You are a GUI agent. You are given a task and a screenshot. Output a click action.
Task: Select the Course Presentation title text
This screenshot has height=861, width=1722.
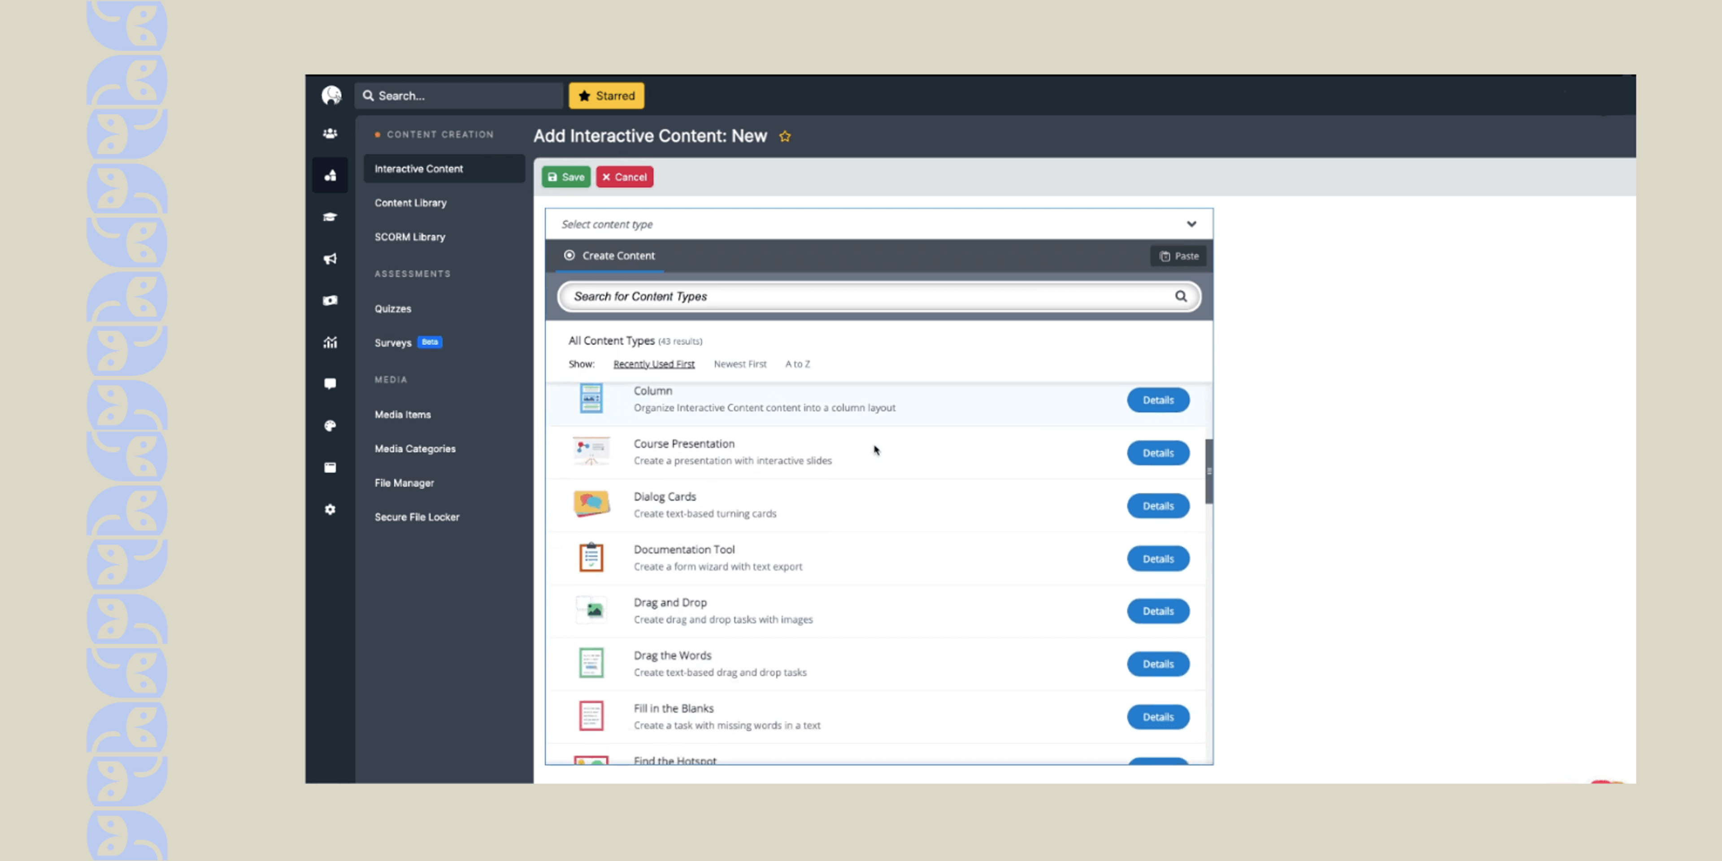click(x=684, y=443)
